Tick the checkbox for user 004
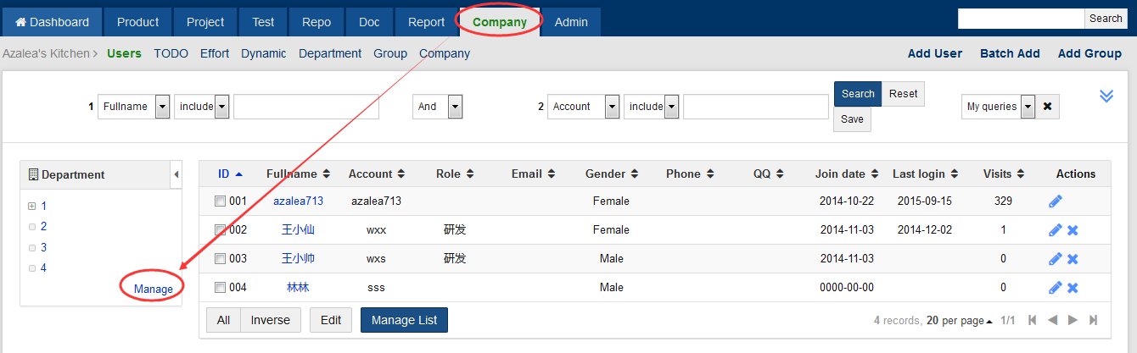Image resolution: width=1137 pixels, height=353 pixels. [220, 288]
